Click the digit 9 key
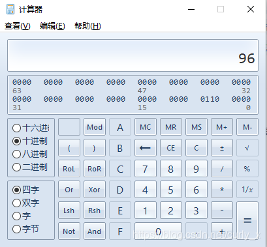The width and height of the screenshot is (267, 247). (x=196, y=169)
